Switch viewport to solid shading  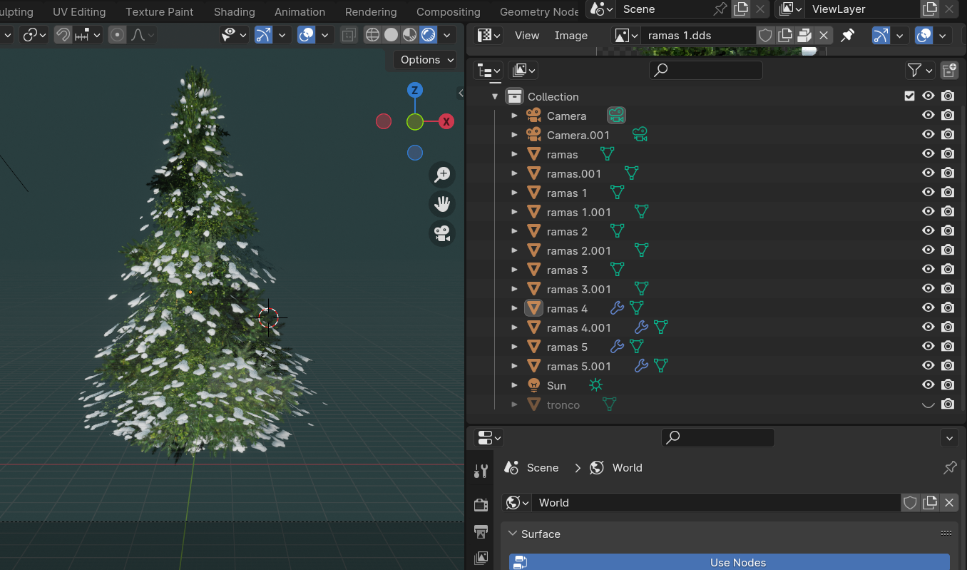point(391,35)
